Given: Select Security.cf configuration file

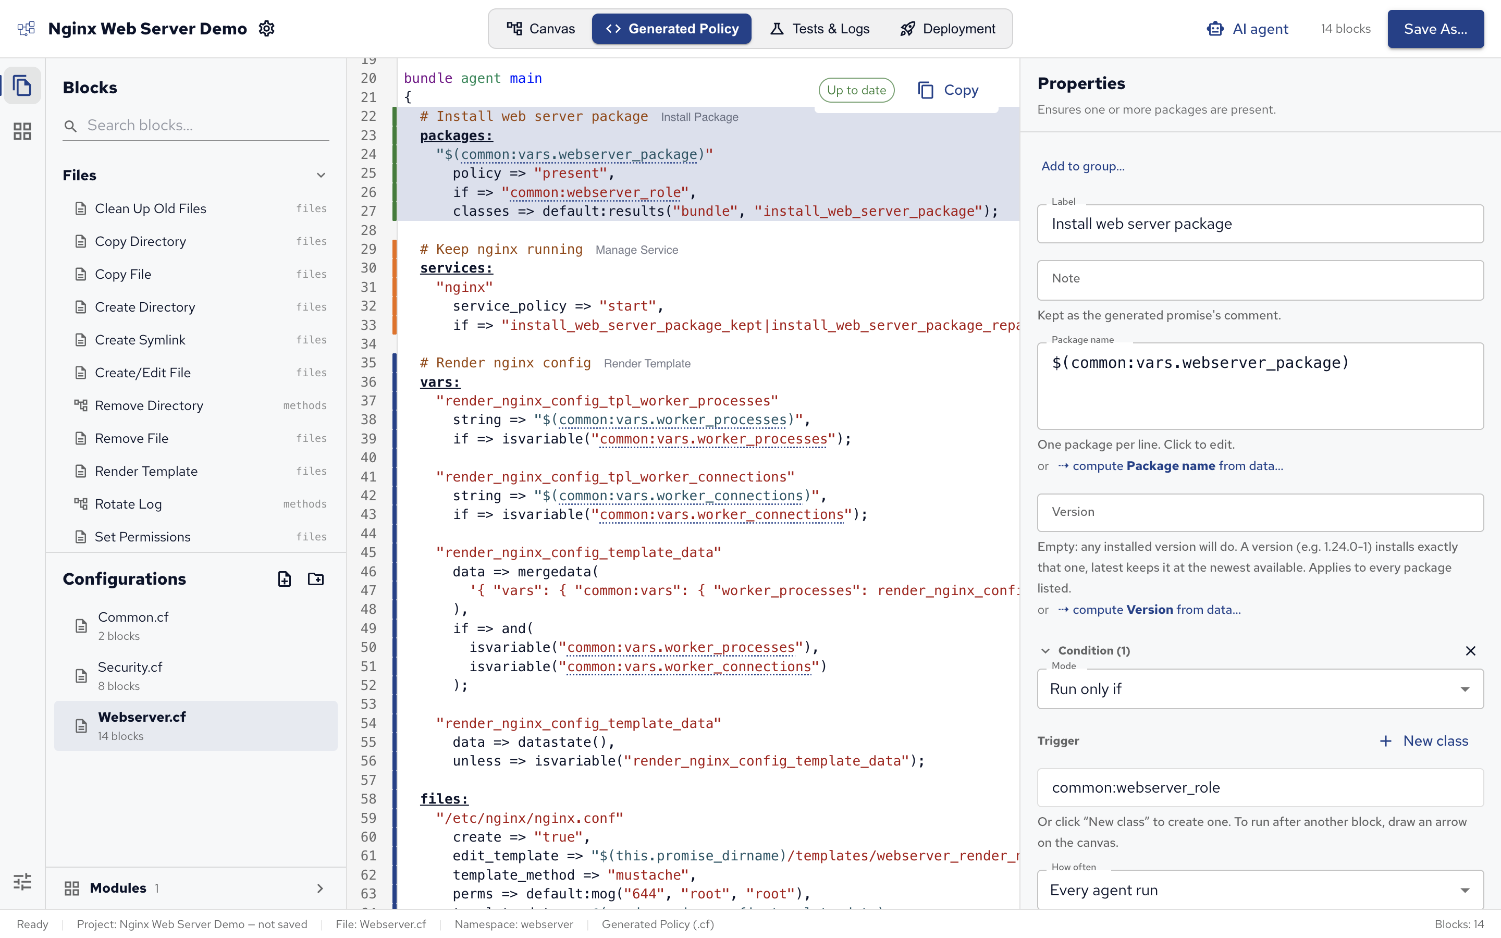Looking at the screenshot, I should (196, 675).
